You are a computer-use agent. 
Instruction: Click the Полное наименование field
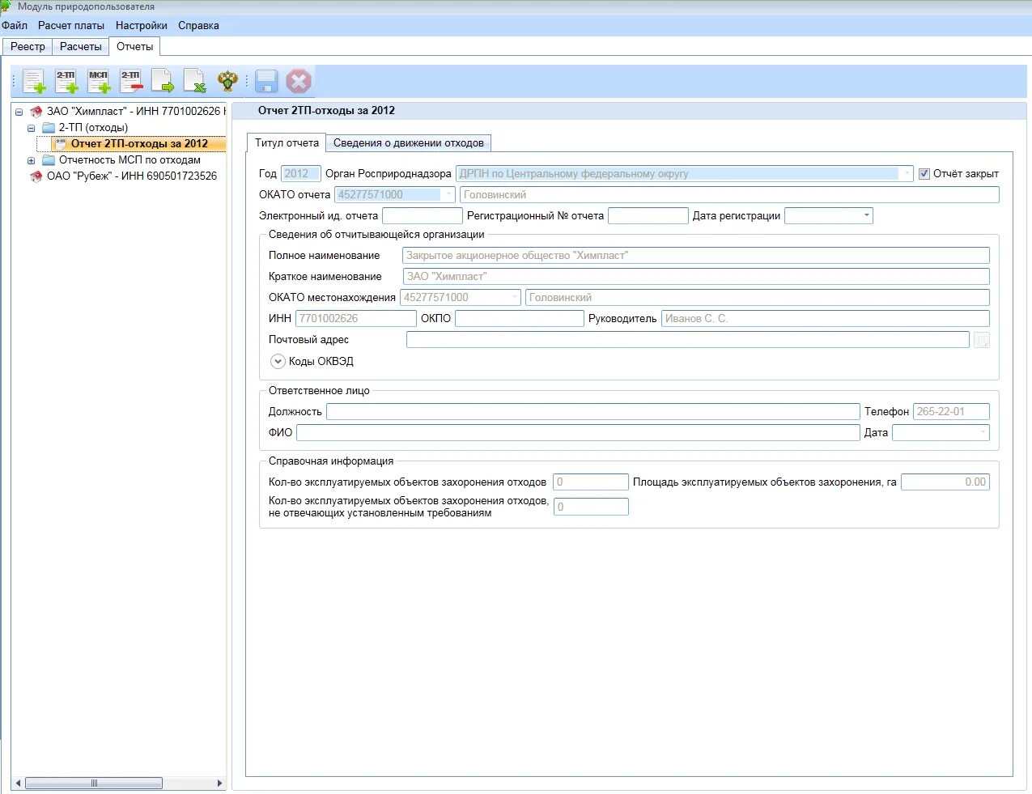click(695, 256)
